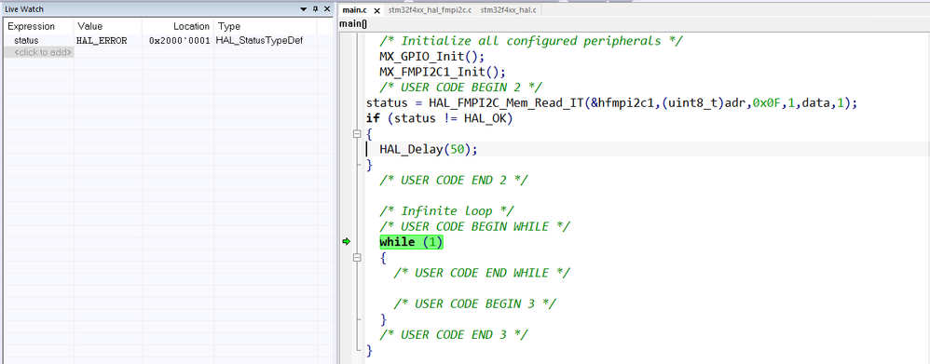
Task: Open the main() function navigation bar
Action: (353, 24)
